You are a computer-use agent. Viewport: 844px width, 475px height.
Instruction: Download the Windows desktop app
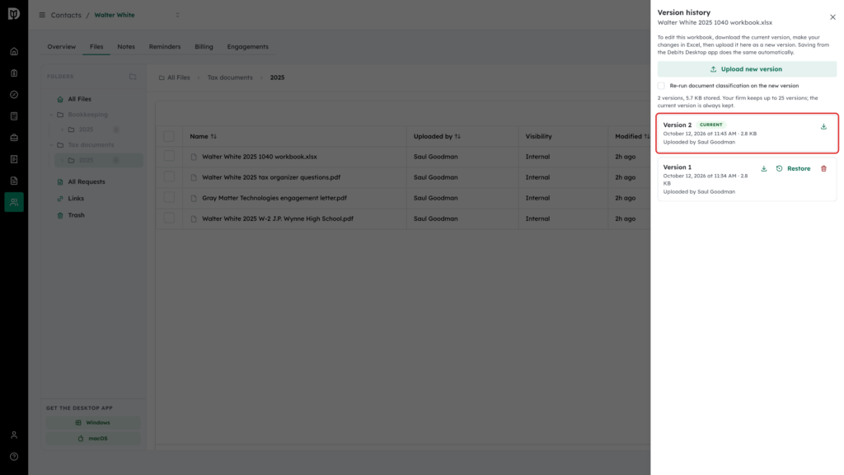point(93,423)
